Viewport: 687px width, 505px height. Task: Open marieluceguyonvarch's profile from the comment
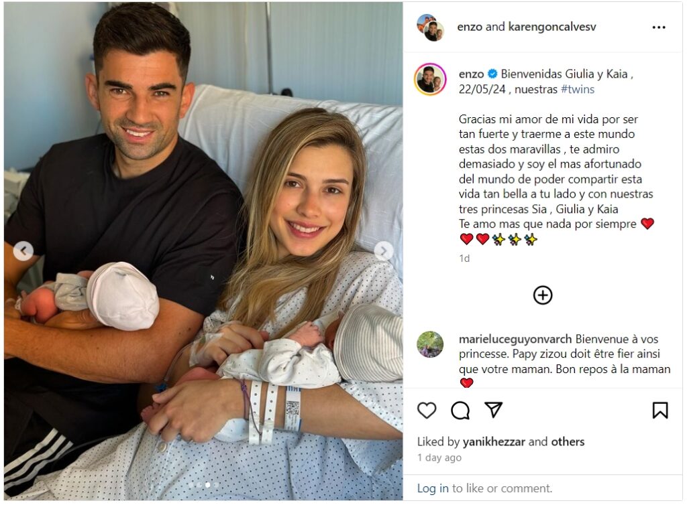[x=515, y=340]
